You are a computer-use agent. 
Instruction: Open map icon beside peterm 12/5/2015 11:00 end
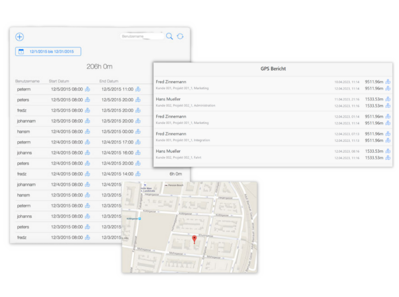[x=138, y=89]
